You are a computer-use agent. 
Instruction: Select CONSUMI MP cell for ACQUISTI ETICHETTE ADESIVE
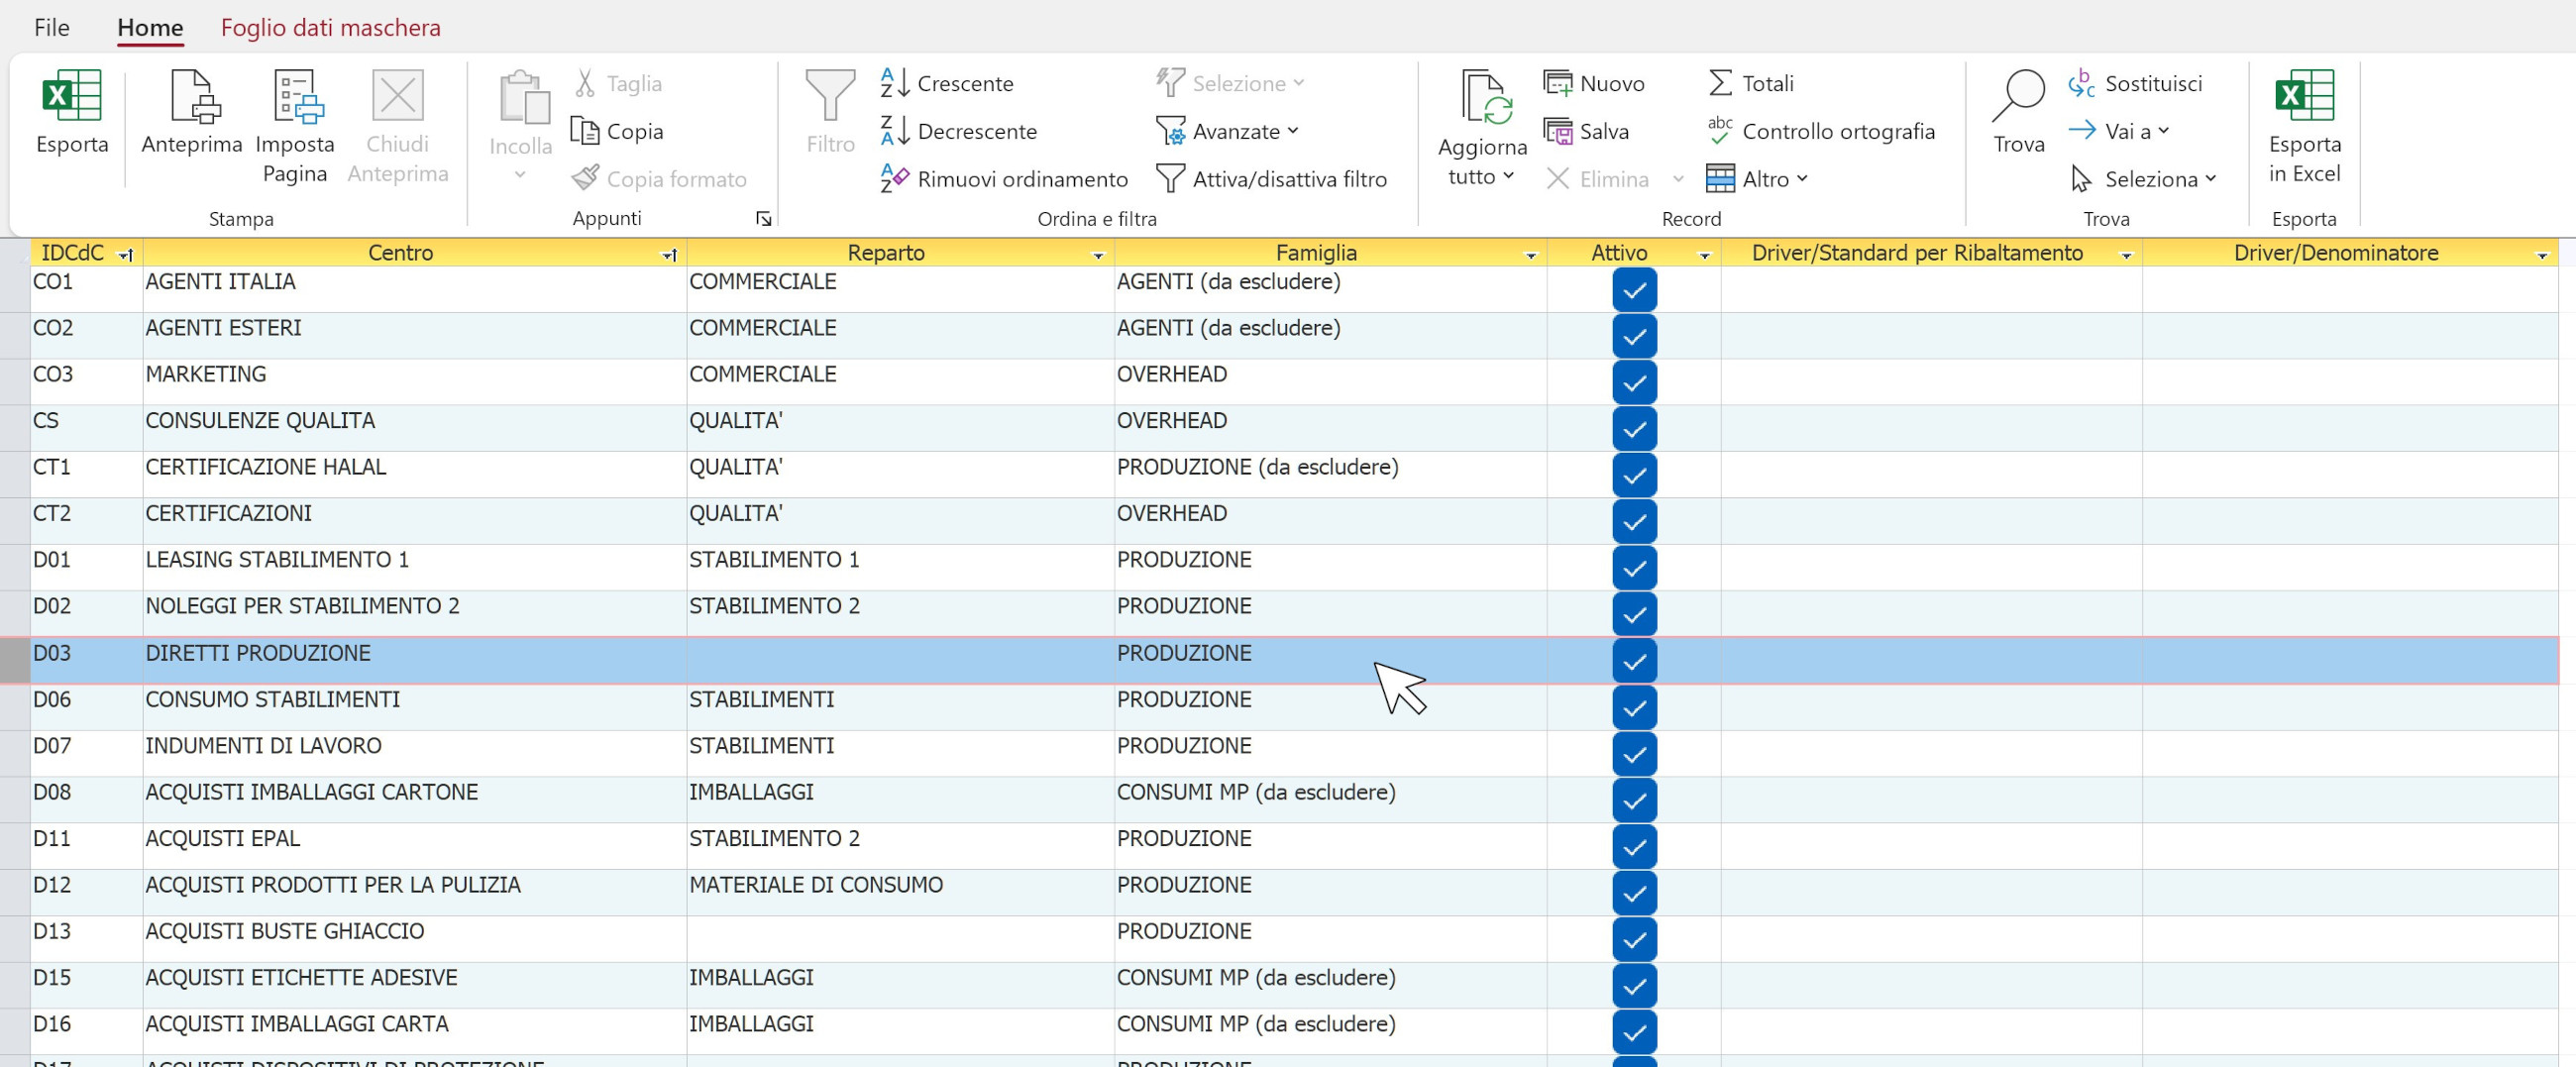(x=1330, y=985)
